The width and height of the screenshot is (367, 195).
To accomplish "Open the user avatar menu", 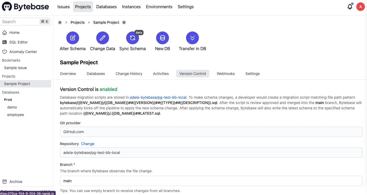I will [361, 6].
